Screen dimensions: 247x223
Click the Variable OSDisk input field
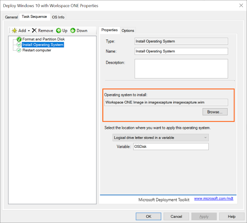(171, 147)
